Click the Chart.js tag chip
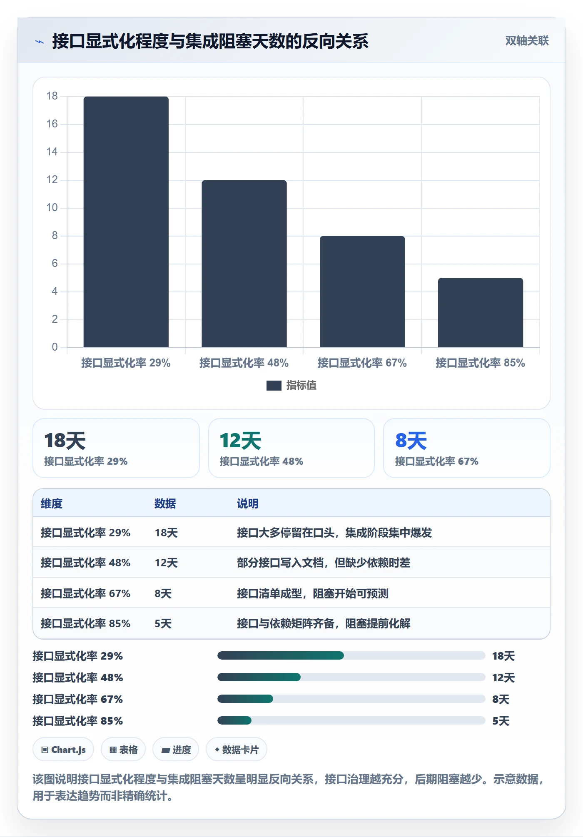583x837 pixels. (63, 750)
